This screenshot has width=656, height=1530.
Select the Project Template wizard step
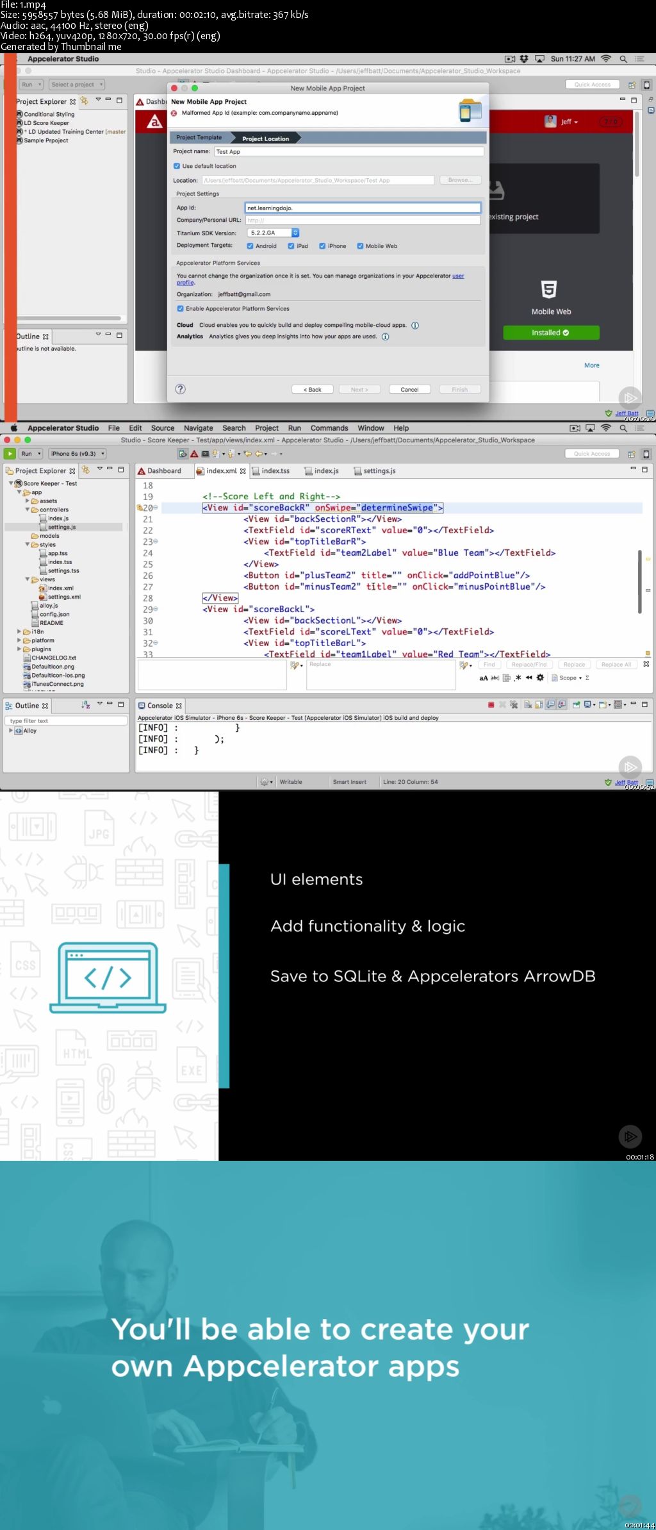tap(199, 138)
